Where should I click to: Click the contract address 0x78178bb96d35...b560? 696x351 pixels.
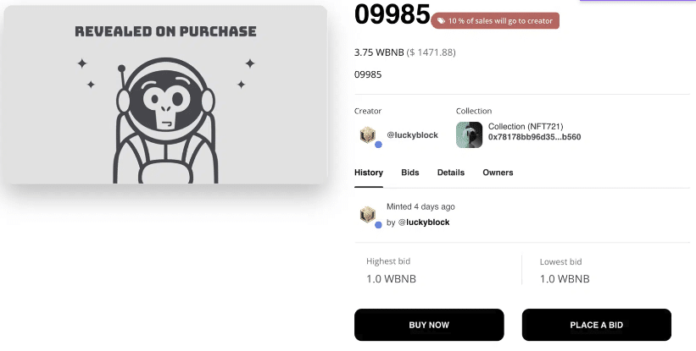coord(534,137)
